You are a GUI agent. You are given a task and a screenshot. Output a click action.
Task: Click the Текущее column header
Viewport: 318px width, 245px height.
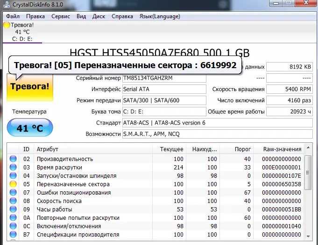click(x=169, y=149)
